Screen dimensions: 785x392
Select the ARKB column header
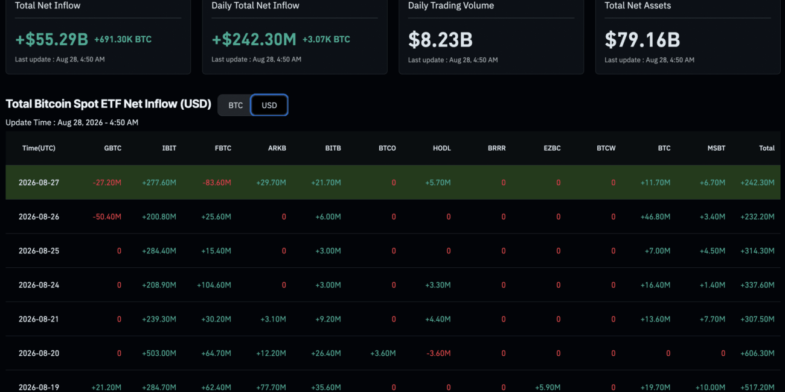coord(277,148)
